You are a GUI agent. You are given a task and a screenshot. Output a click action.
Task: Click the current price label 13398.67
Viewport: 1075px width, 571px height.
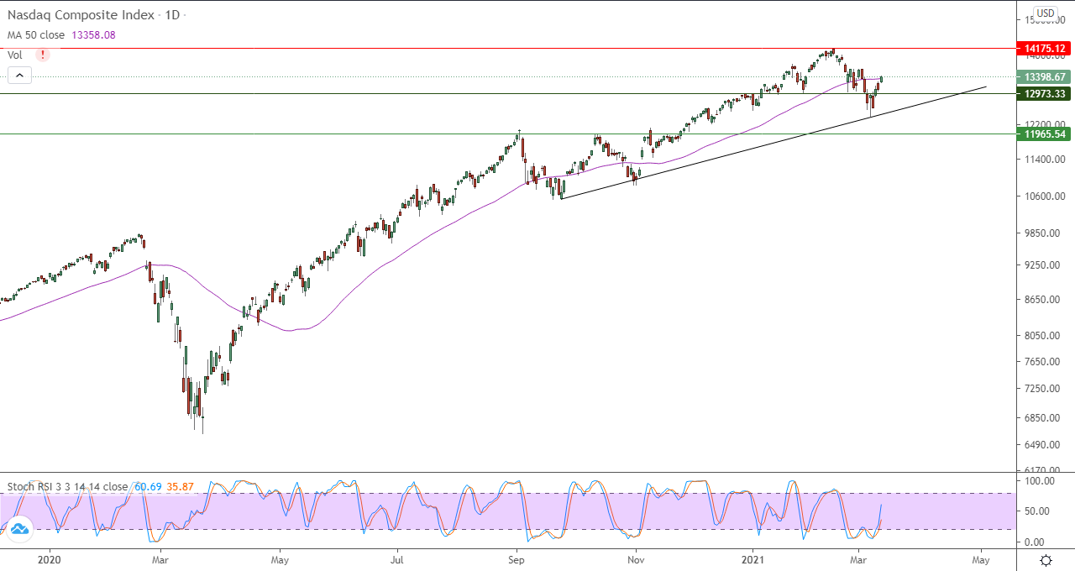pos(1042,76)
